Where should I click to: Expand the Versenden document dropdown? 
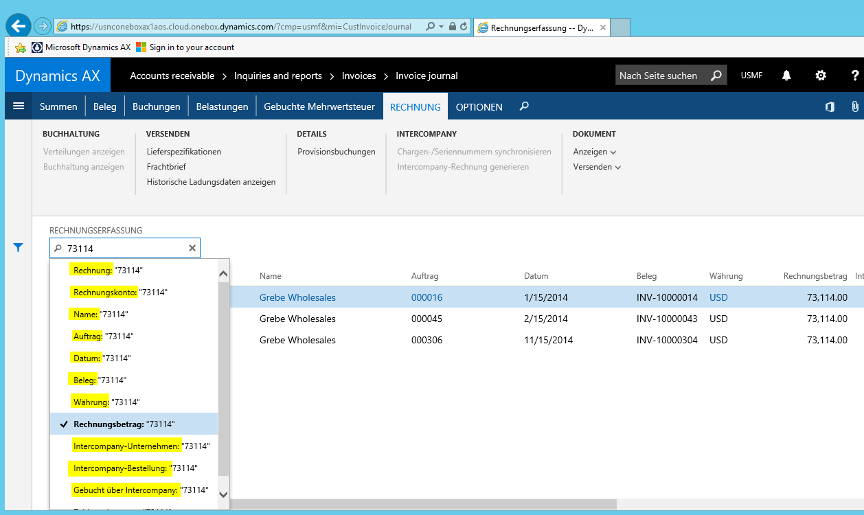[x=597, y=167]
